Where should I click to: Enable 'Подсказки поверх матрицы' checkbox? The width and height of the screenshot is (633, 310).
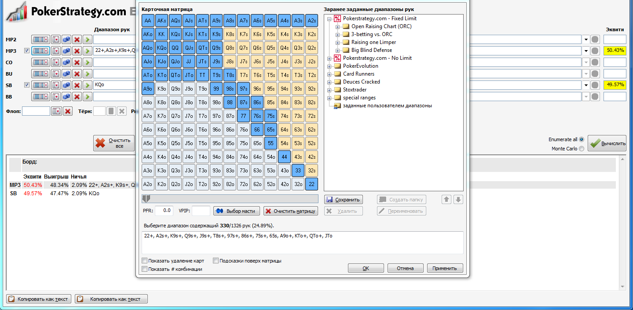point(216,261)
